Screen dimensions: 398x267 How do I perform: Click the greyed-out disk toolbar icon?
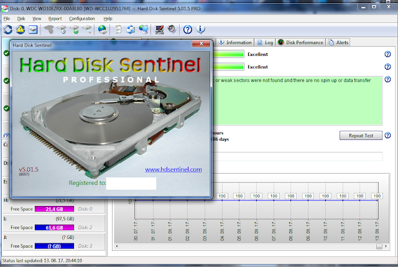point(49,30)
